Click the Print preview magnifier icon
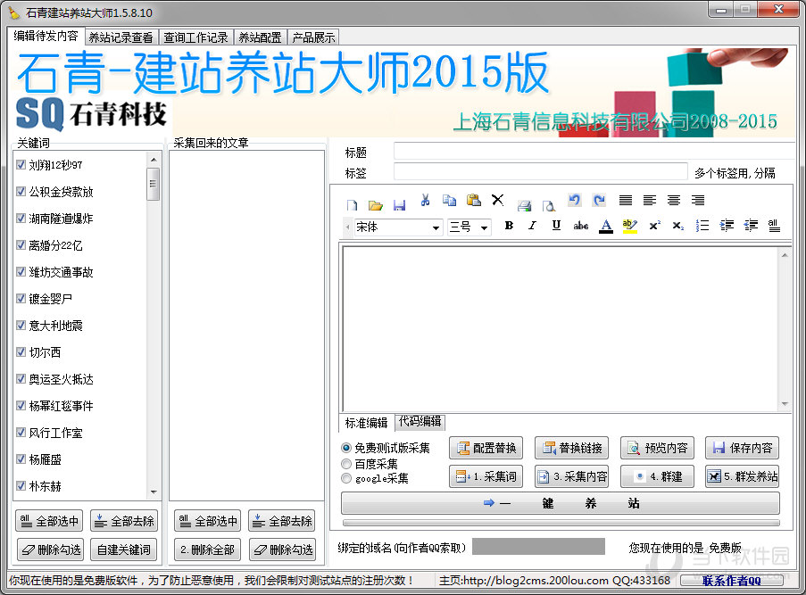The width and height of the screenshot is (806, 595). point(548,205)
